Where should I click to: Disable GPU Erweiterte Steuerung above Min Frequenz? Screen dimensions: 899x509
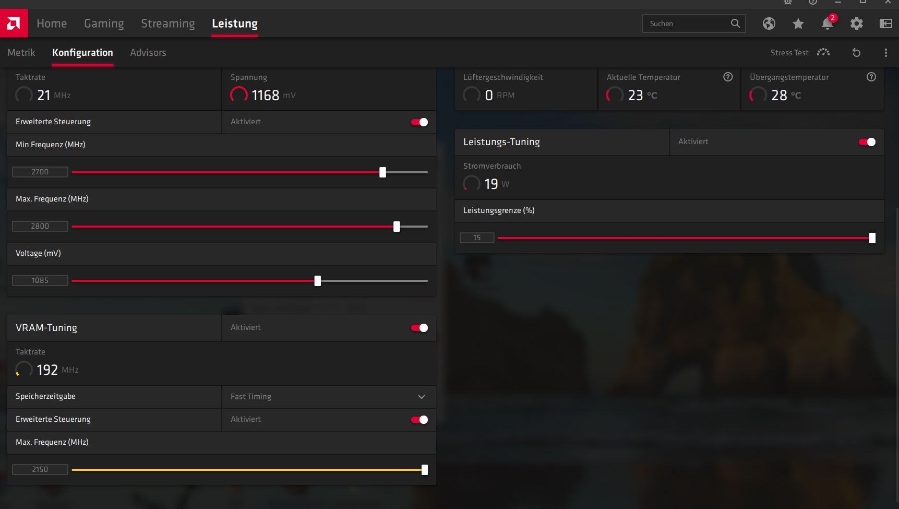pyautogui.click(x=419, y=122)
